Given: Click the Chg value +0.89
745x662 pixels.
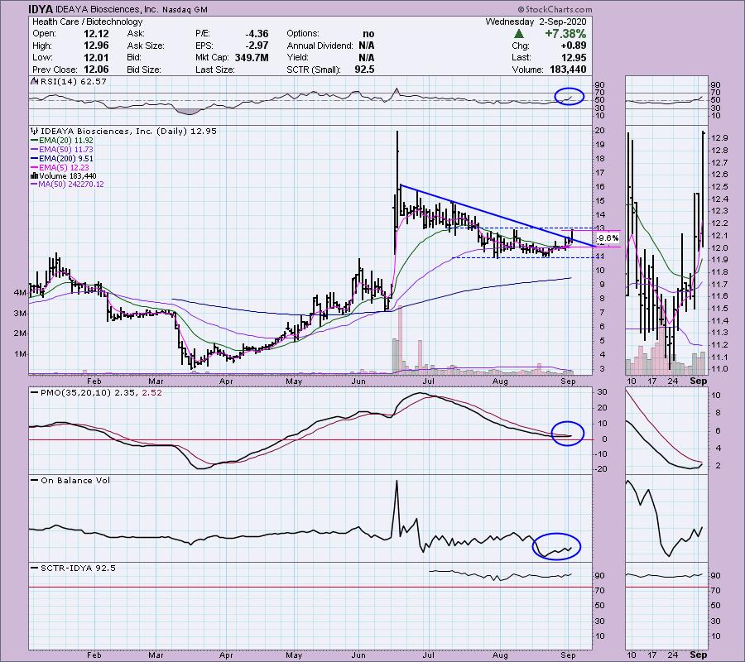Looking at the screenshot, I should click(x=573, y=46).
